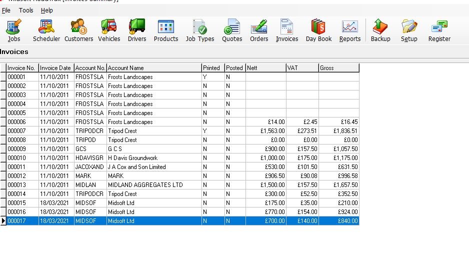Click nett value £1,500.00
The image size is (469, 272).
[266, 184]
